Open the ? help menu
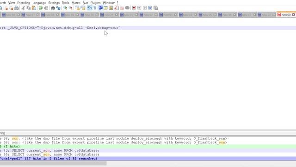The image size is (296, 167). point(117,3)
